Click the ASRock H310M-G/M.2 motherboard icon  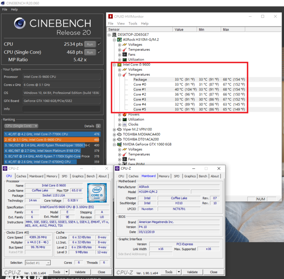pos(119,39)
